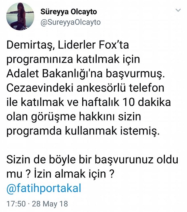Follow the @fatihportakal mention link
Image resolution: width=187 pixels, height=212 pixels.
44,188
